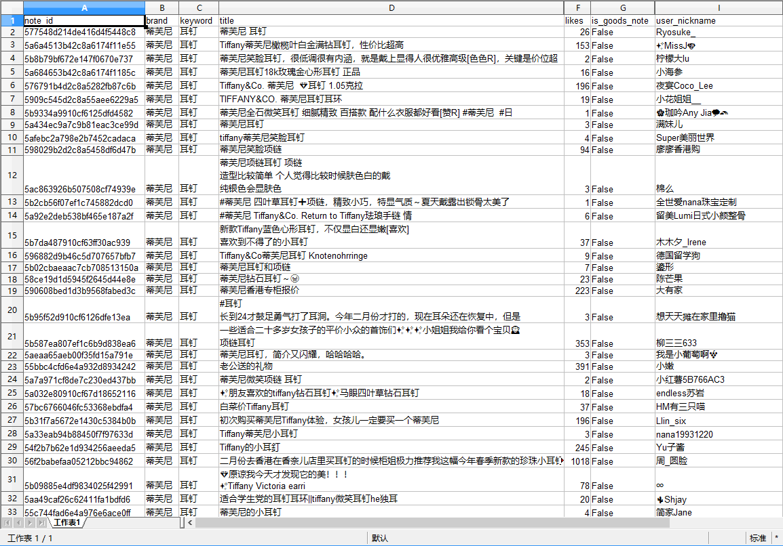Select title cell TIFFANY&CO. 蒂芙尼耳钉耳环
Image resolution: width=783 pixels, height=546 pixels.
(x=391, y=99)
